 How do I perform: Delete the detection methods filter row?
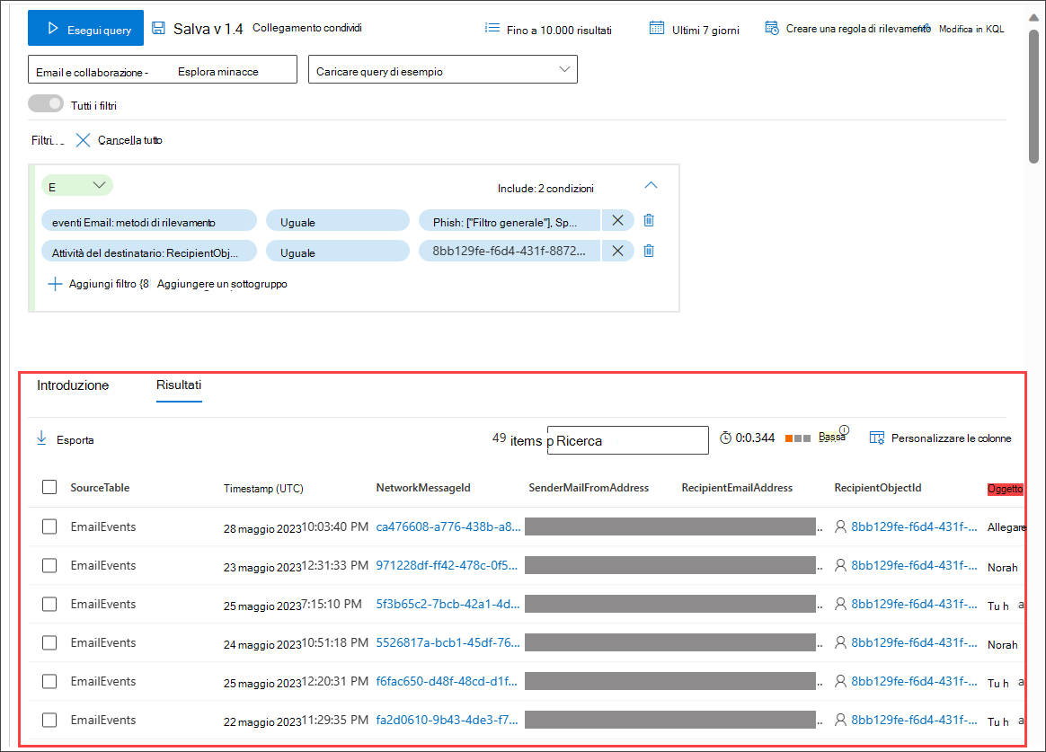(649, 221)
